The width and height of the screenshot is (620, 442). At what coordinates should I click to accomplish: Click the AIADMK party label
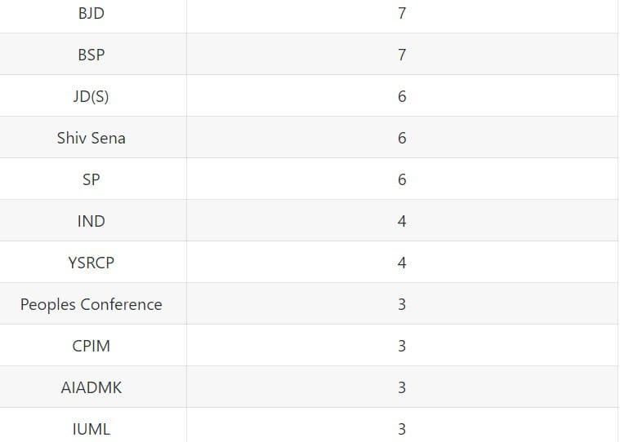click(x=91, y=387)
